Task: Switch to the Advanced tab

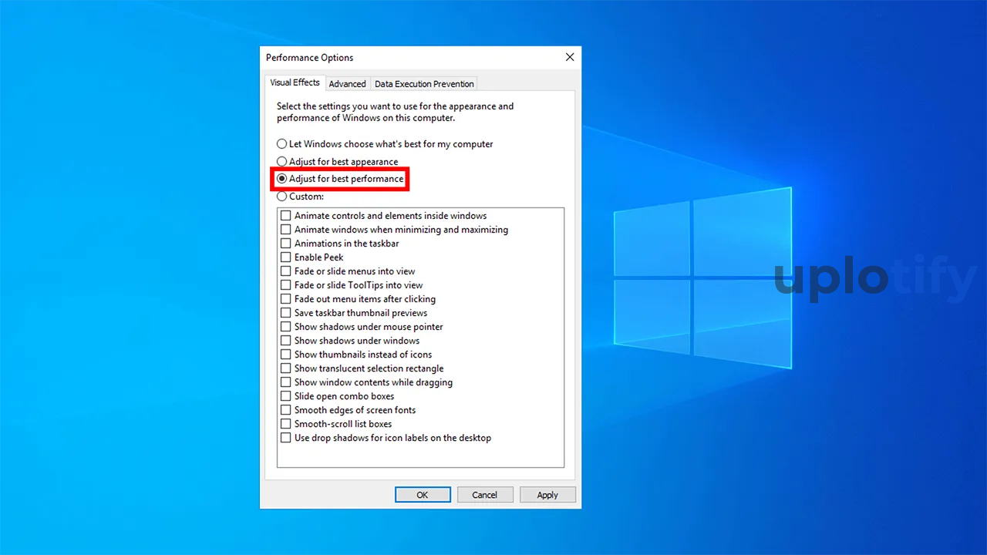Action: pyautogui.click(x=347, y=84)
